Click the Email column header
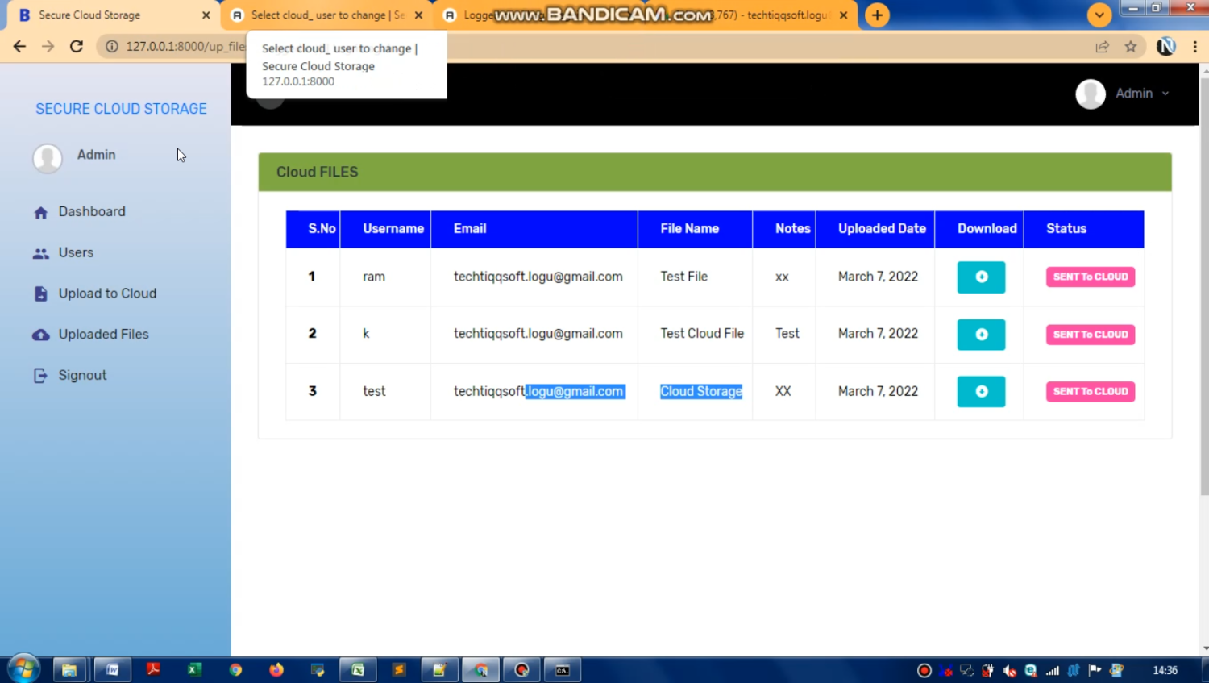 point(470,229)
